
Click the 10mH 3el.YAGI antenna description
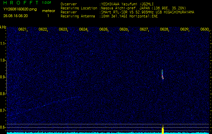point(129,16)
